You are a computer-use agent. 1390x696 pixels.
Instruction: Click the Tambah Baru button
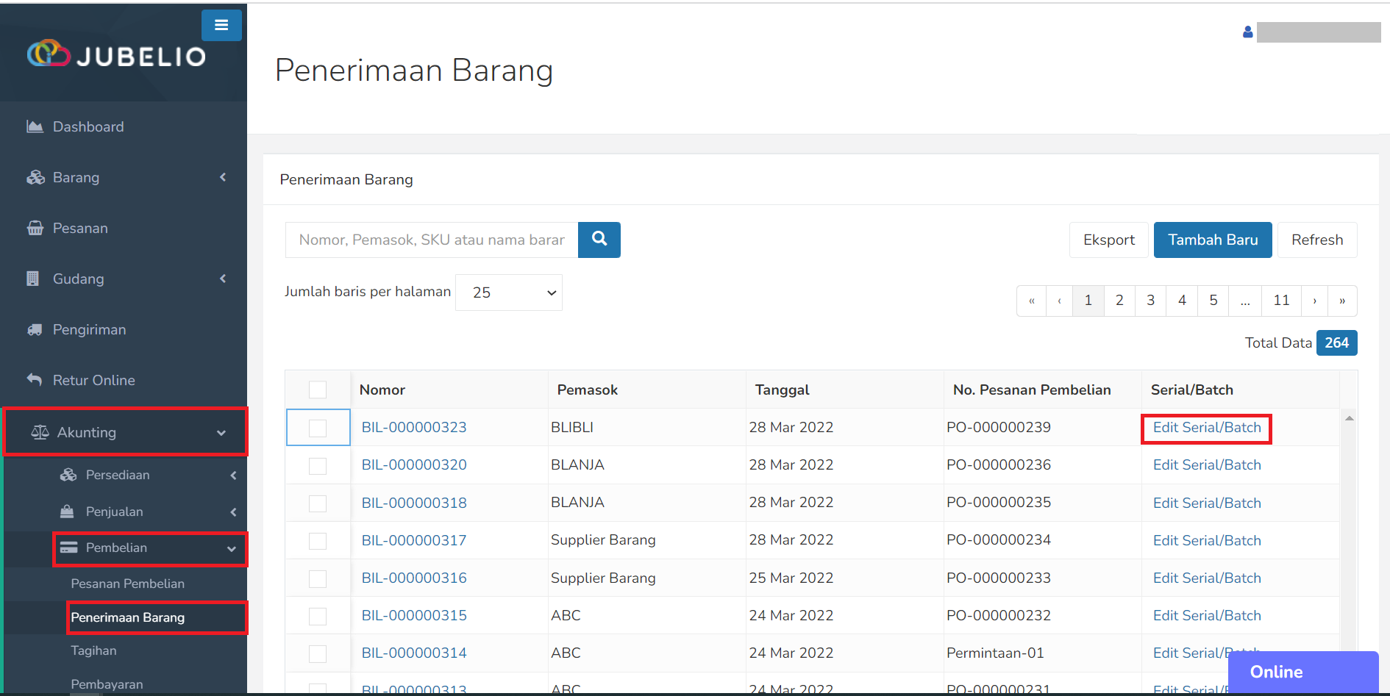tap(1213, 240)
